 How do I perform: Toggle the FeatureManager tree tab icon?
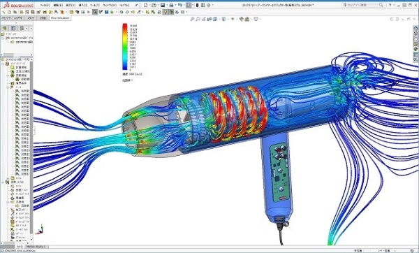pos(4,29)
